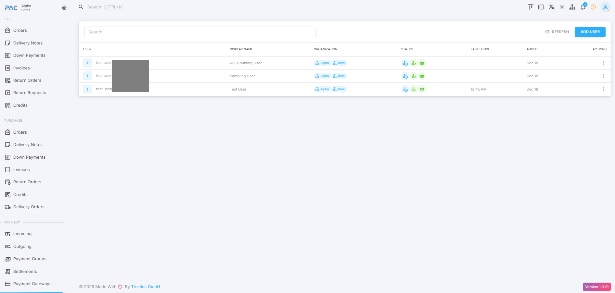Viewport: 615px width, 293px height.
Task: Toggle fullscreen mode icon in header
Action: click(541, 7)
